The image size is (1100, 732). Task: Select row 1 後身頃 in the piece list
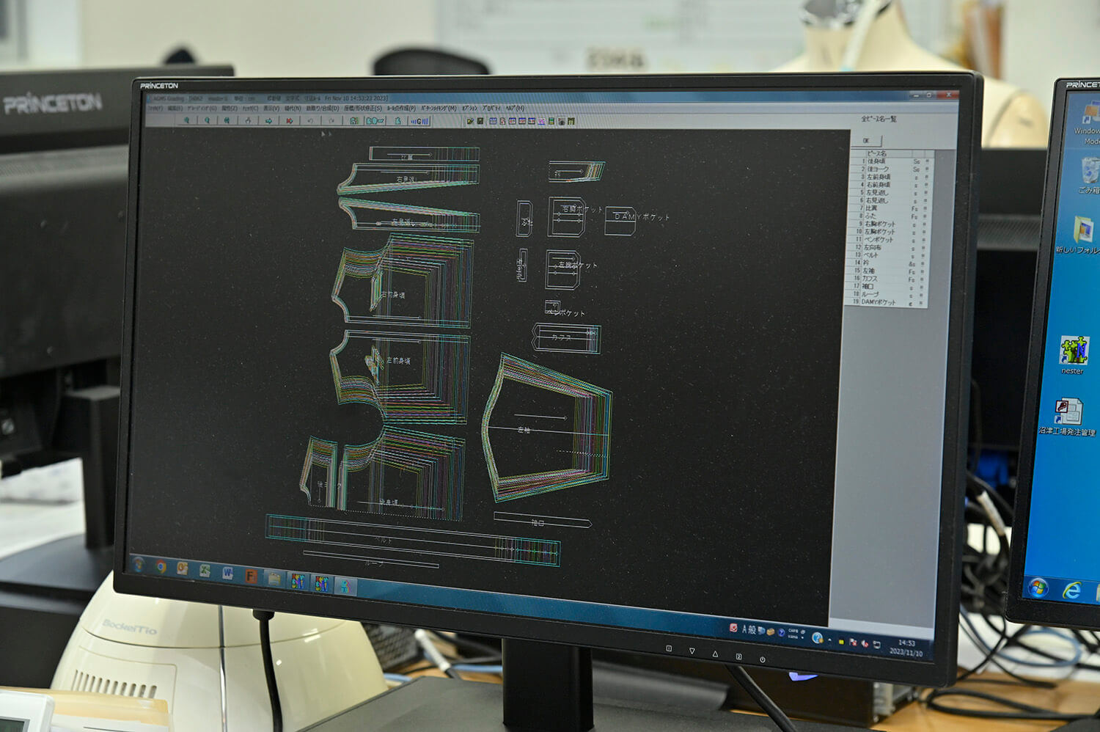pyautogui.click(x=891, y=161)
